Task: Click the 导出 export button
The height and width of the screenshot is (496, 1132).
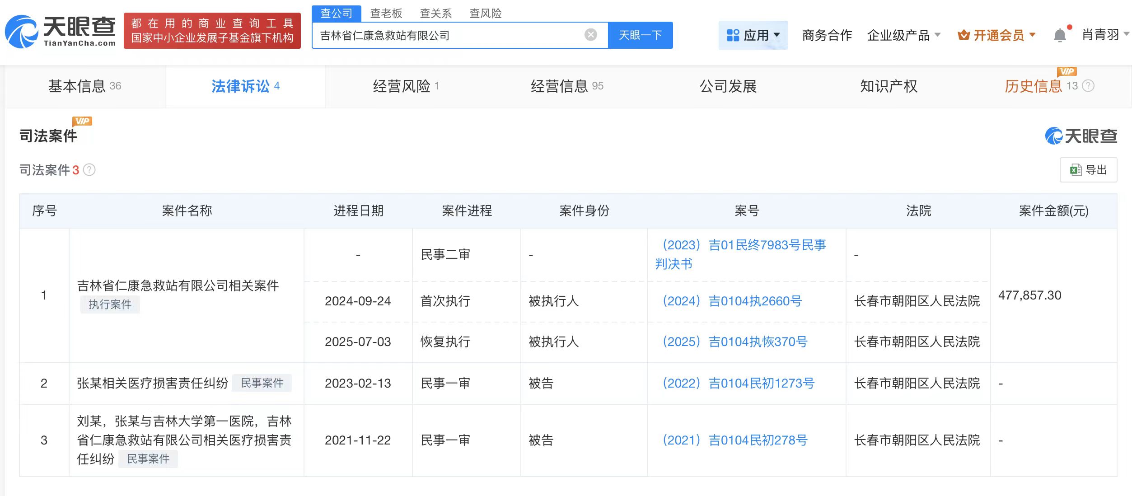Action: click(1088, 170)
